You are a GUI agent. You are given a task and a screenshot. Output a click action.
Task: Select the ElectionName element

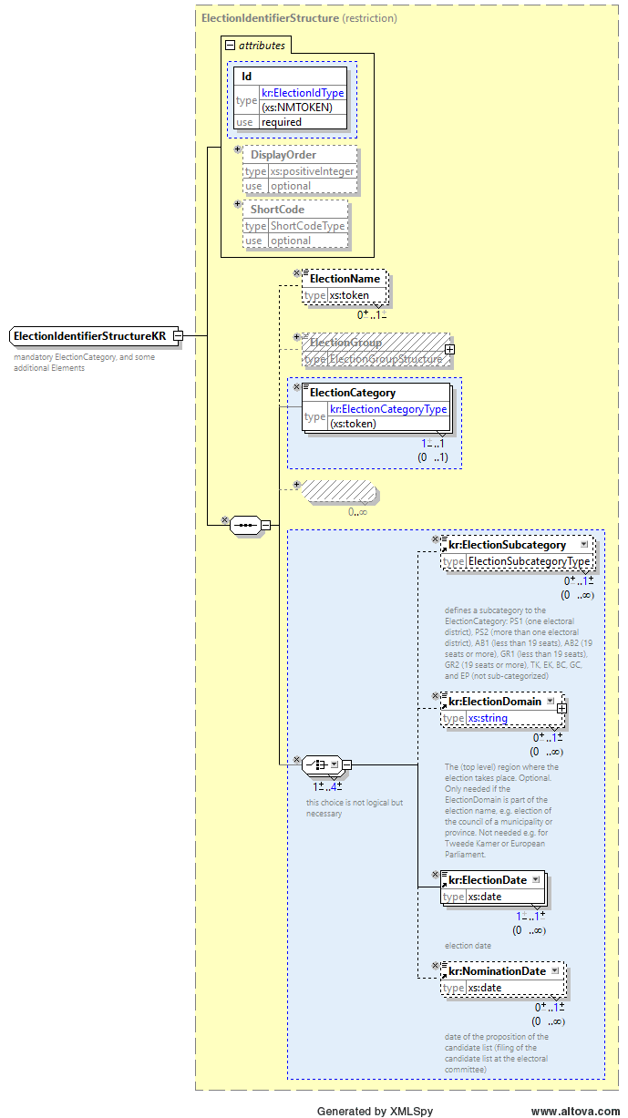345,287
